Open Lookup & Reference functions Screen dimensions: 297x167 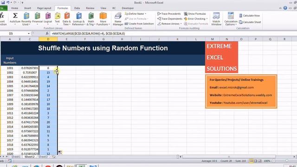pyautogui.click(x=78, y=19)
